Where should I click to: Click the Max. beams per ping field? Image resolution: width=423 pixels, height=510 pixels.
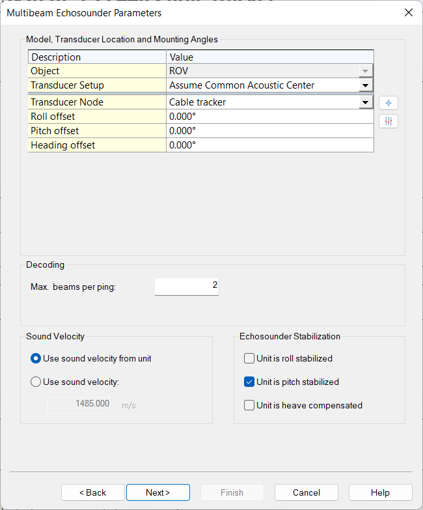pos(187,285)
